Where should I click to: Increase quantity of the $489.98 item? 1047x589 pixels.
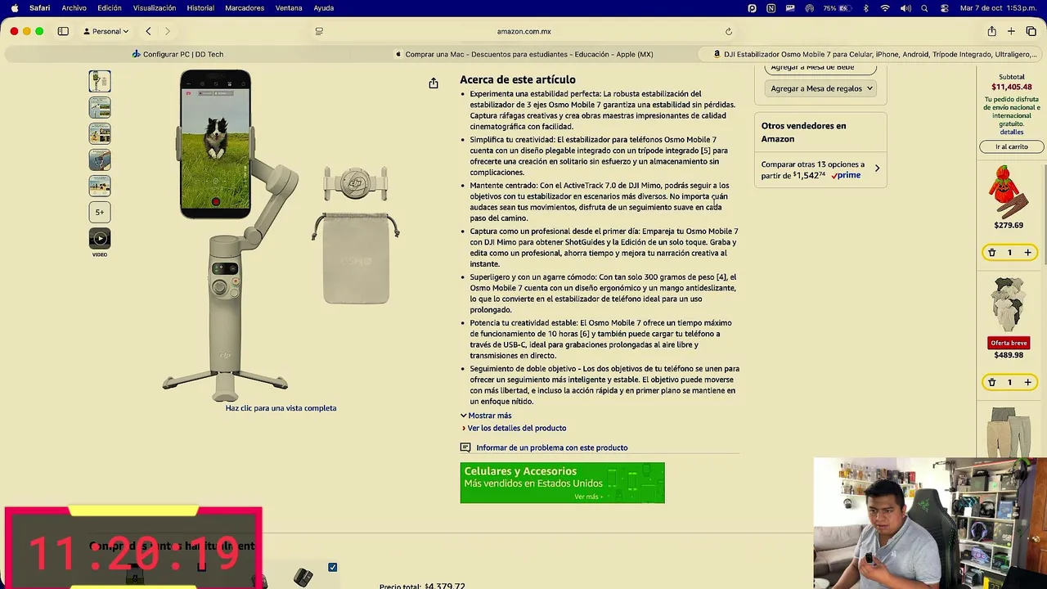tap(1027, 382)
